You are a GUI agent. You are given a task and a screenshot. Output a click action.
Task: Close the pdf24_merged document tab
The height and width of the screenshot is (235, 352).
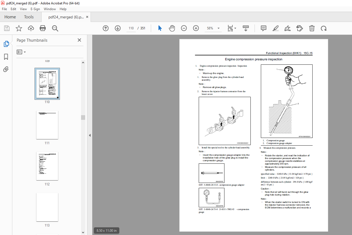pyautogui.click(x=87, y=17)
